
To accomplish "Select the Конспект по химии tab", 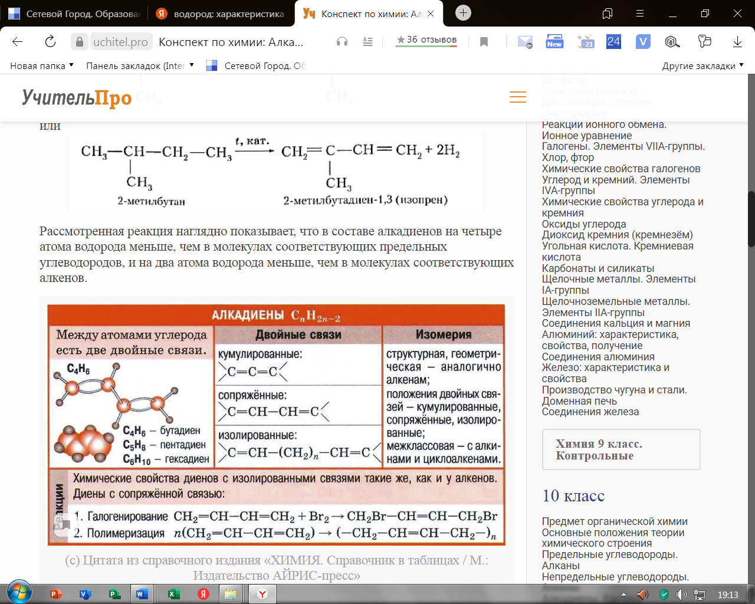I will coord(365,14).
